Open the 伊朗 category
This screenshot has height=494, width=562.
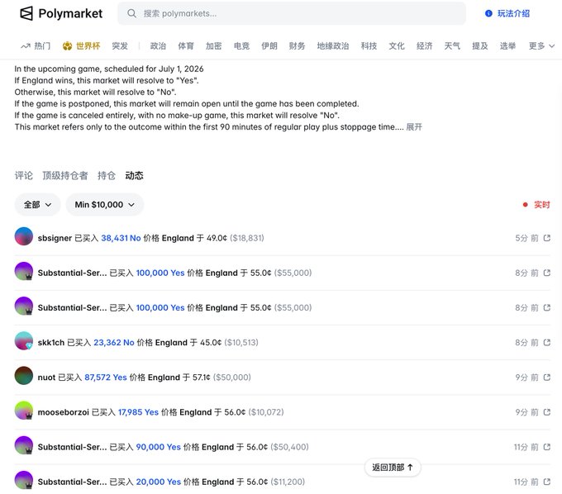click(x=269, y=46)
